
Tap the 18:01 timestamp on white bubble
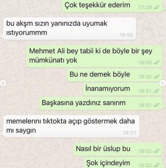coord(129,133)
